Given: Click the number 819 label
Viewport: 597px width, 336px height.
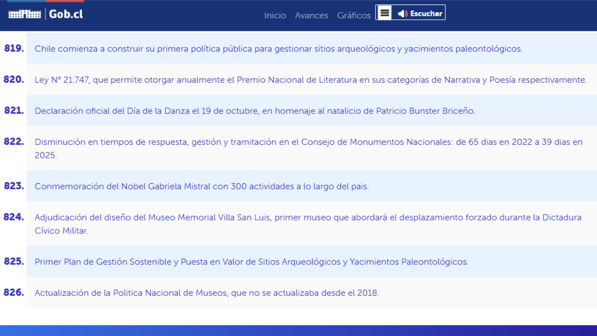Looking at the screenshot, I should pos(14,48).
